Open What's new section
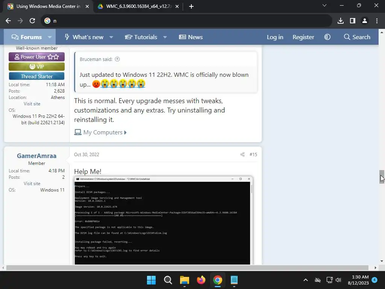Viewport: 385px width, 289px height. click(x=84, y=37)
